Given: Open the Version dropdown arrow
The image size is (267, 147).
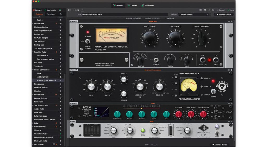Looking at the screenshot, I should (210, 15).
